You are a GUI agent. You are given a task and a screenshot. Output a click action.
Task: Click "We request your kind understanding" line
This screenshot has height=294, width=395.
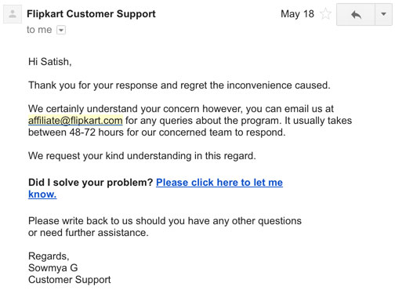(142, 156)
